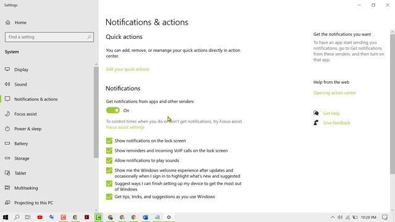The image size is (395, 222).
Task: Select Projecting to this PC label
Action: 34,203
